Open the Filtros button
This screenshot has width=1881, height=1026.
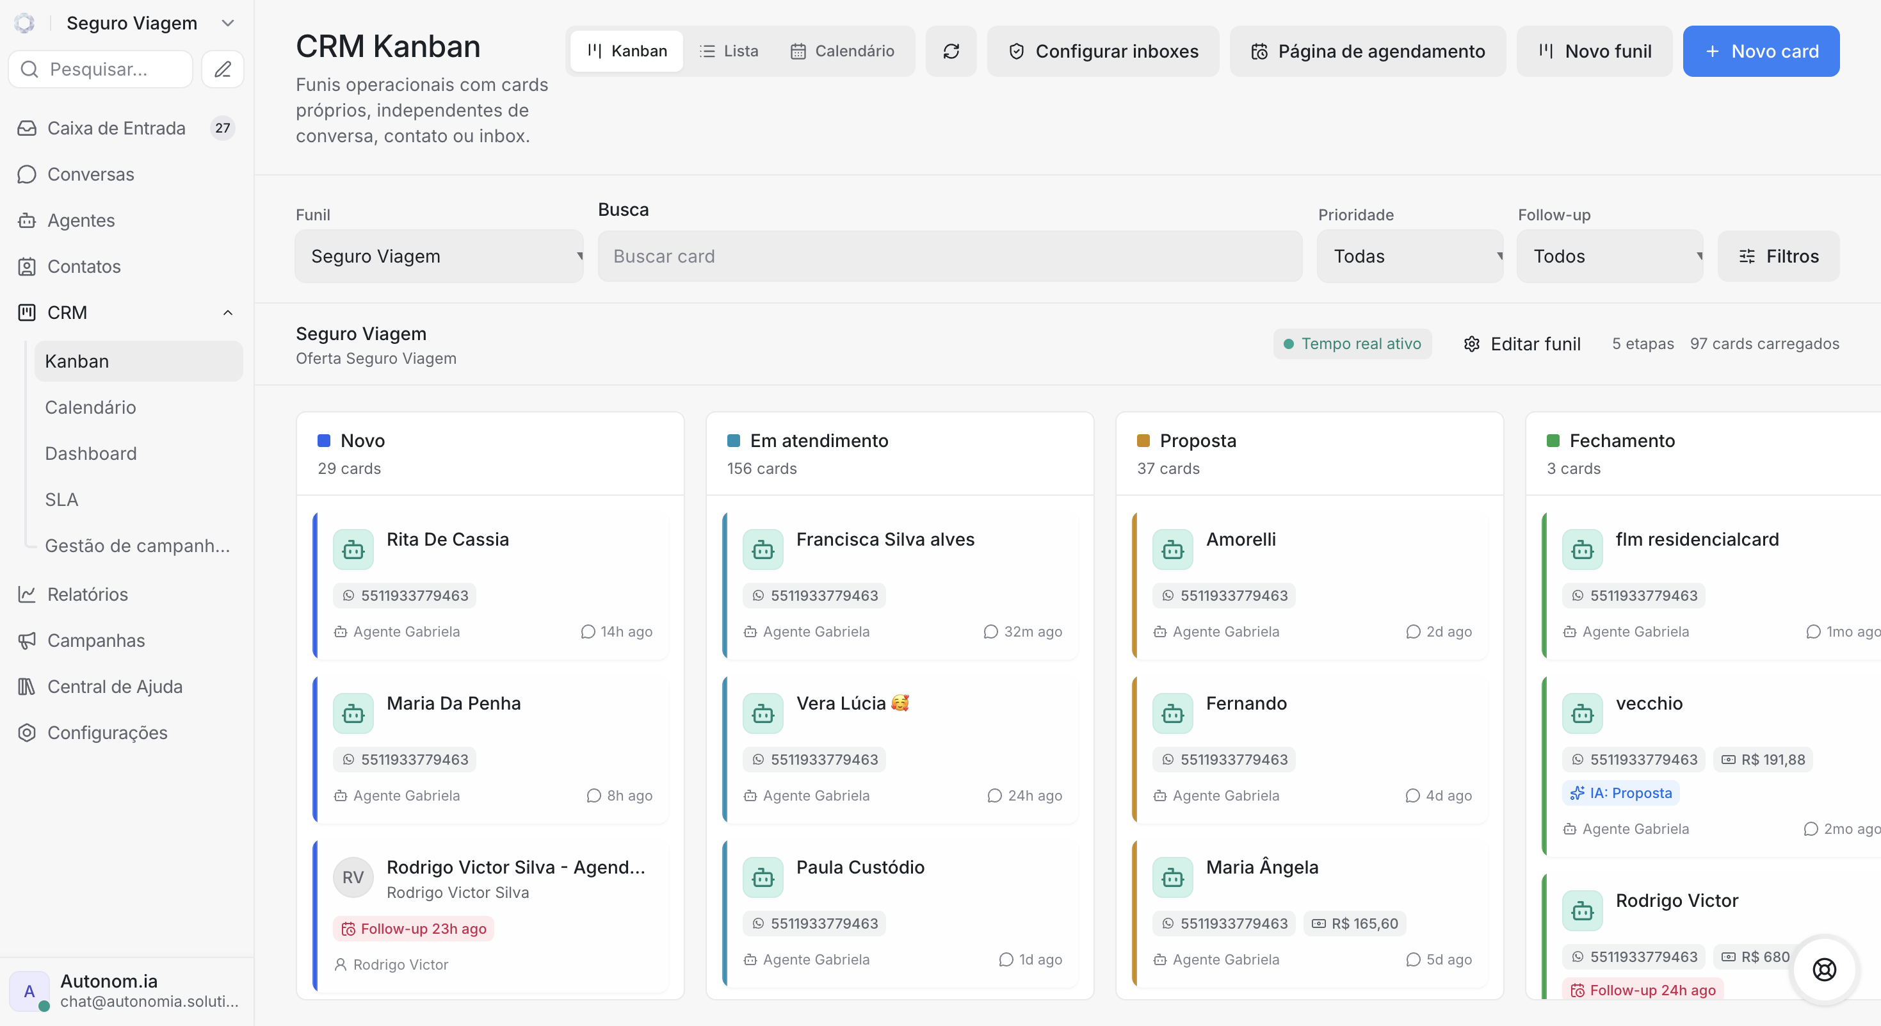pos(1778,256)
